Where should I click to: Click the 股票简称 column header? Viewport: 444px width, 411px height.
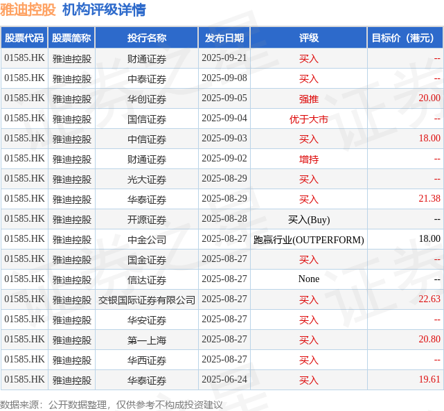coord(71,37)
